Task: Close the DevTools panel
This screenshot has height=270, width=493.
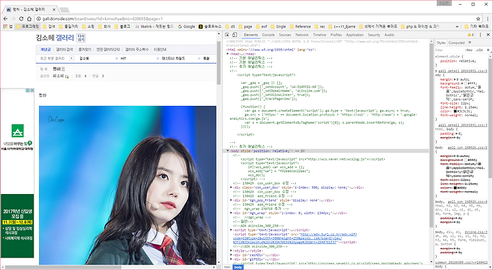Action: (488, 35)
